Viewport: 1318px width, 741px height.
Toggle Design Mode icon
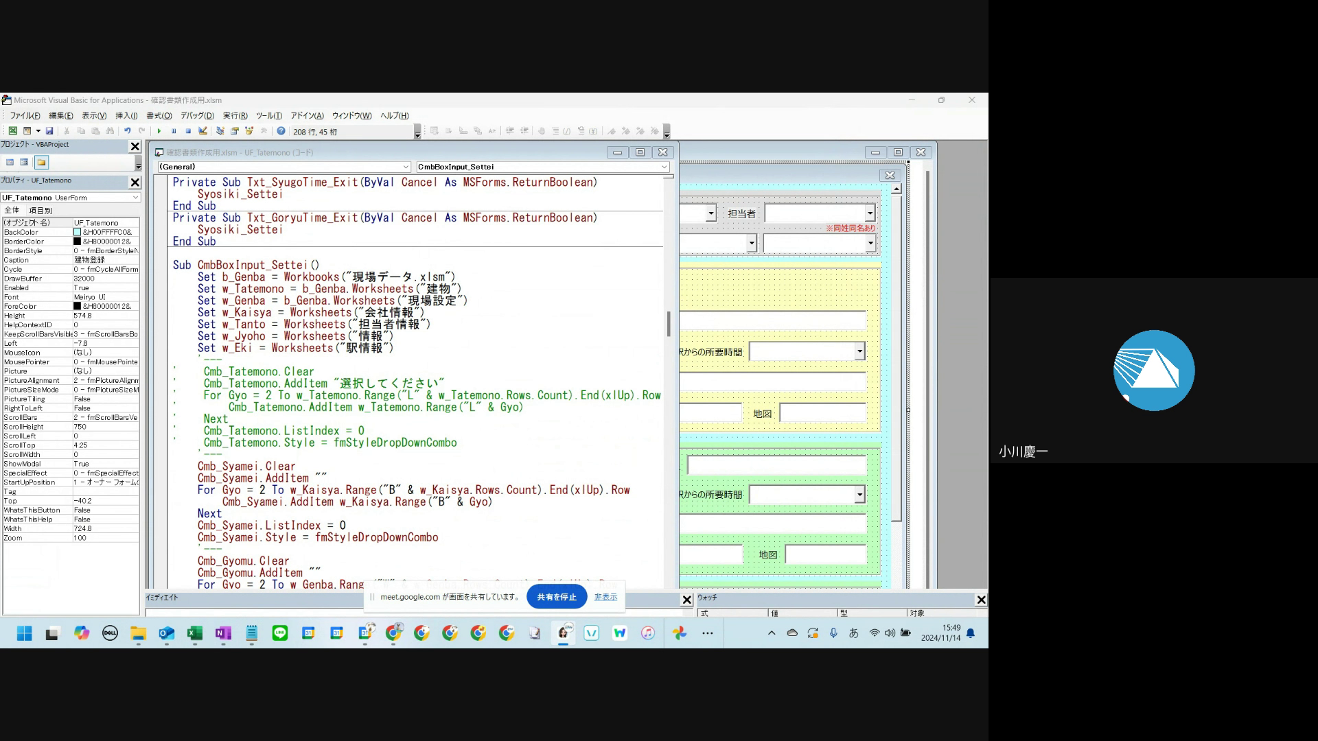[x=203, y=131]
